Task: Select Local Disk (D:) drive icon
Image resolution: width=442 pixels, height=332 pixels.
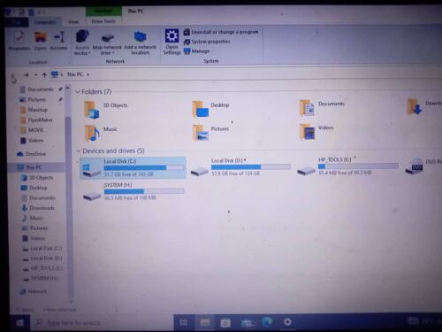Action: 199,171
